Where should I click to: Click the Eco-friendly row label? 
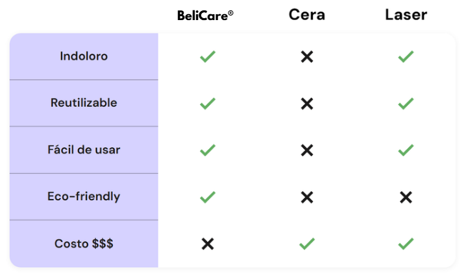pos(84,196)
